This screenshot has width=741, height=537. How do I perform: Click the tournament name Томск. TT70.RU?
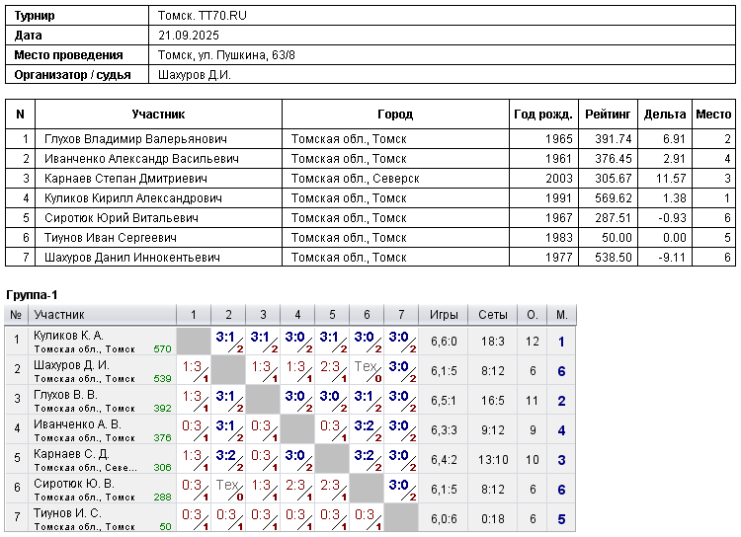(205, 17)
